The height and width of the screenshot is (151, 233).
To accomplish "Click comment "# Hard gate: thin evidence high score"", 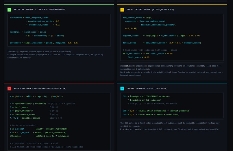I will coord(150,50).
